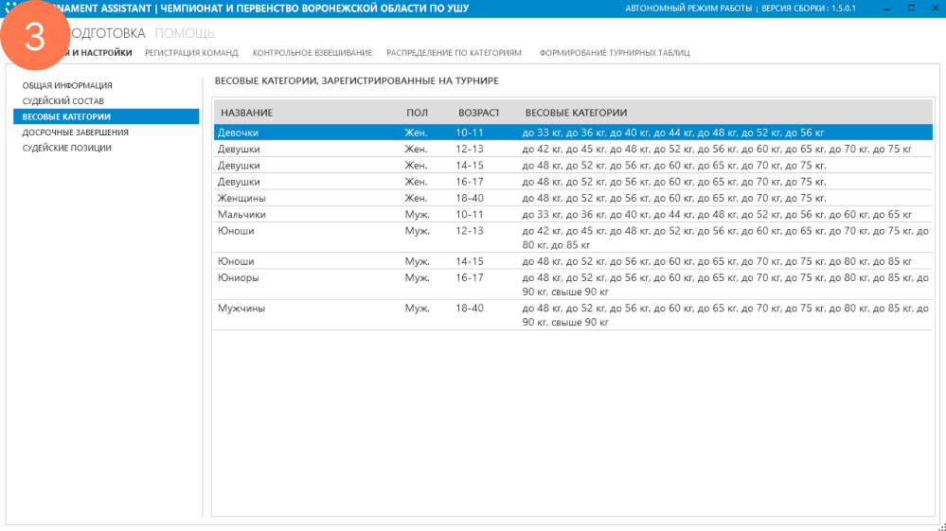
Task: Open the ПОМОЩЬ main tab
Action: (185, 33)
